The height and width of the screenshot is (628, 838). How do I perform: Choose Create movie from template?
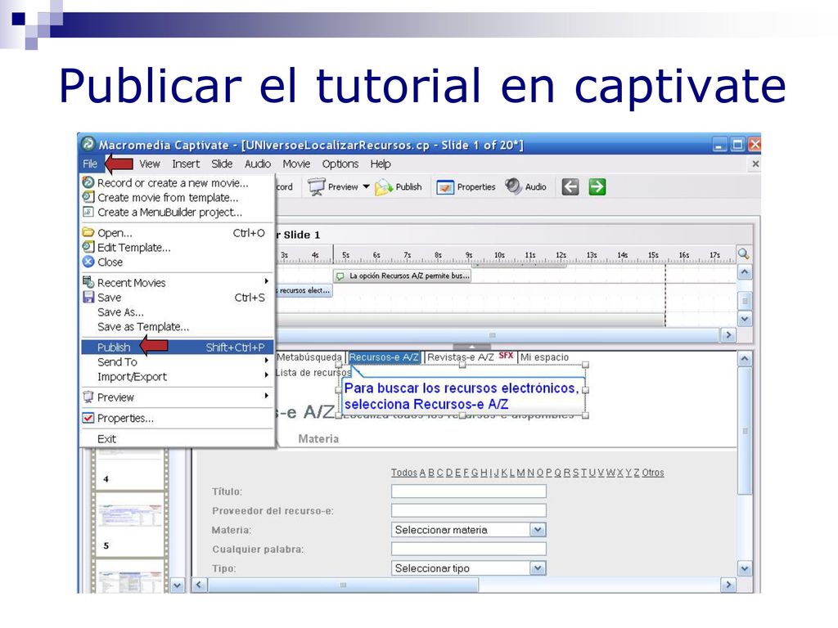(178, 198)
